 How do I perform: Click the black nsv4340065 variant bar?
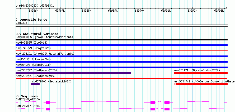click(x=121, y=40)
